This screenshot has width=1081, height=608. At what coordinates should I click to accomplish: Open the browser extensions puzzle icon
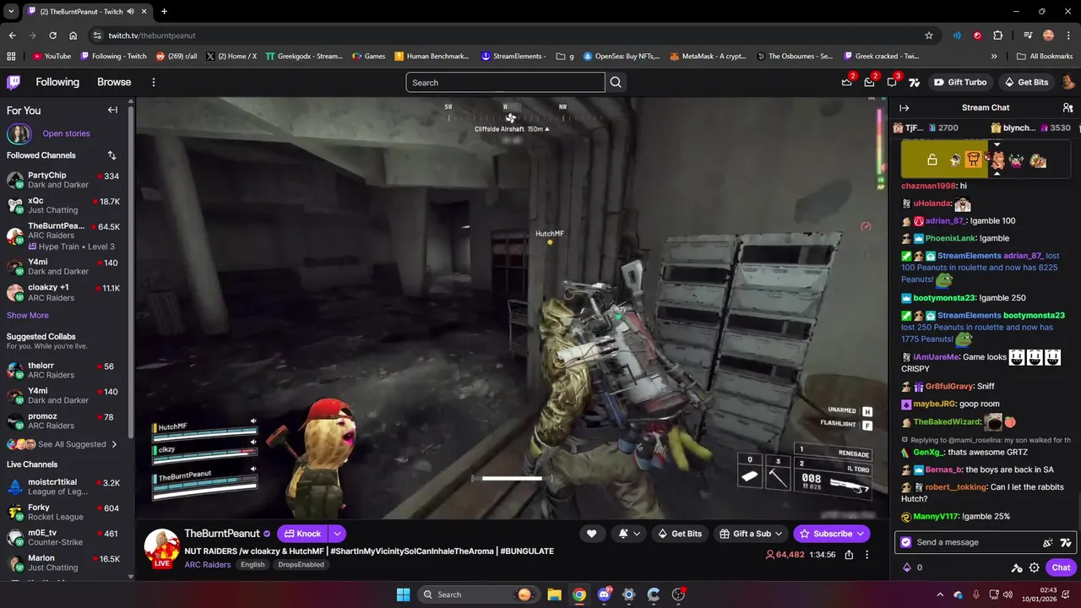pyautogui.click(x=998, y=35)
